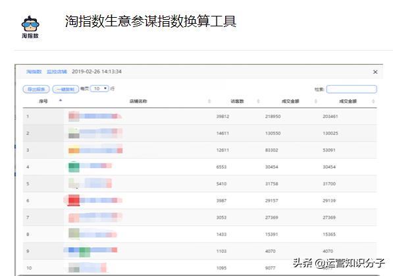This screenshot has height=276, width=393.
Task: Select the value 31758
Action: pyautogui.click(x=272, y=184)
